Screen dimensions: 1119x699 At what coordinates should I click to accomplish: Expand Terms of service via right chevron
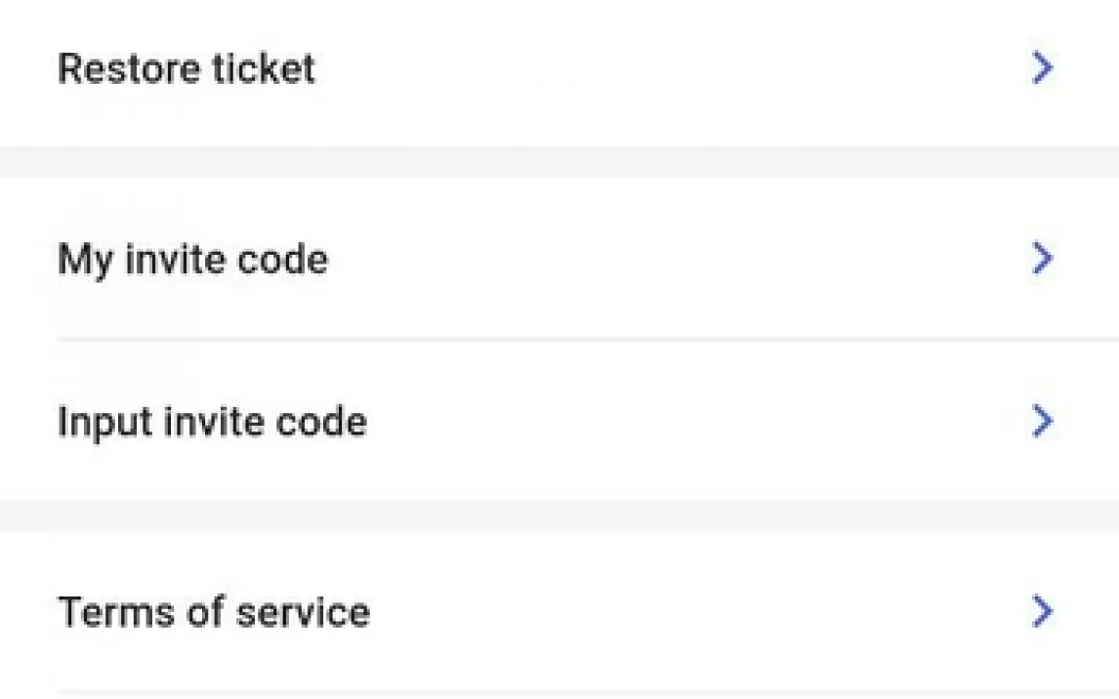click(1043, 612)
